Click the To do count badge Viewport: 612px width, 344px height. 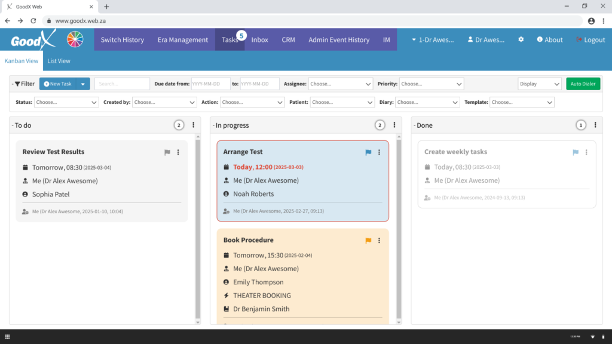179,125
